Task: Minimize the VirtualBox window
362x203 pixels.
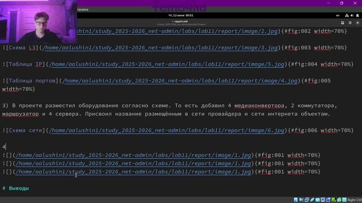Action: click(329, 3)
